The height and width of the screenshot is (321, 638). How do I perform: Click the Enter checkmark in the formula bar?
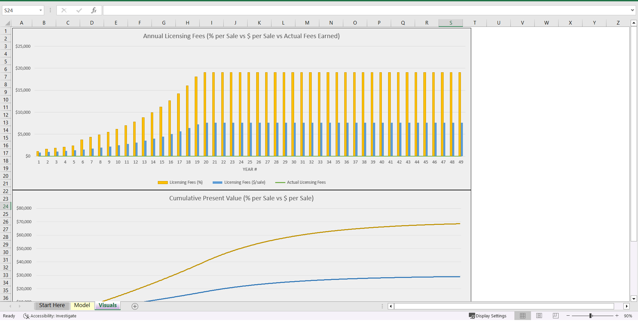point(79,10)
